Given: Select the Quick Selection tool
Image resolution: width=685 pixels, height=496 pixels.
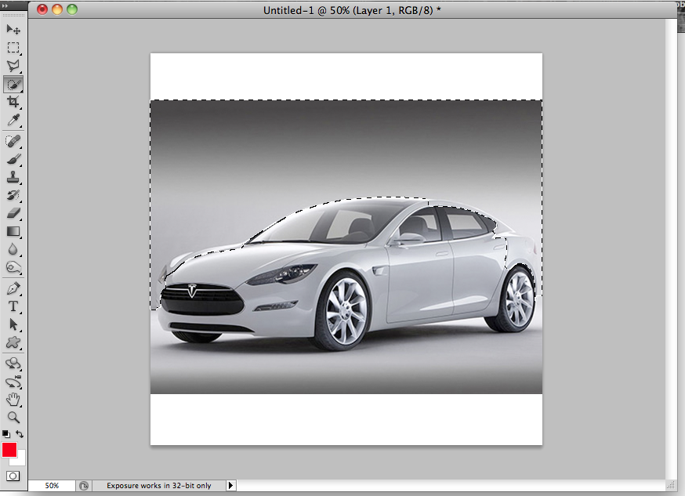Looking at the screenshot, I should [x=13, y=85].
